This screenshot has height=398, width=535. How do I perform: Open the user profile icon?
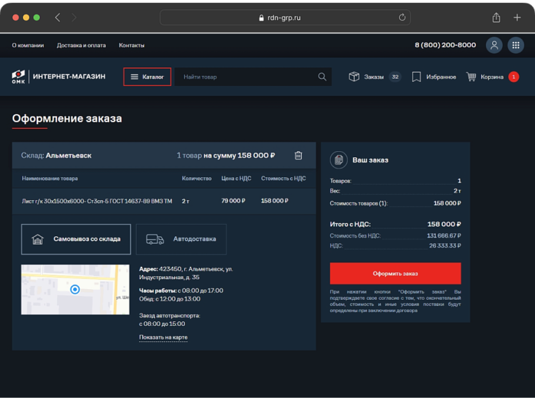pos(494,45)
